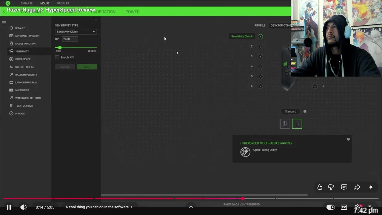Click the Sensitivity Clutch button label
The image size is (382, 215).
coord(242,36)
